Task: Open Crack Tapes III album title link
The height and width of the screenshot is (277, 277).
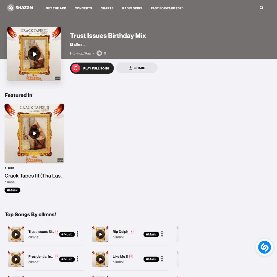Action: tap(34, 176)
